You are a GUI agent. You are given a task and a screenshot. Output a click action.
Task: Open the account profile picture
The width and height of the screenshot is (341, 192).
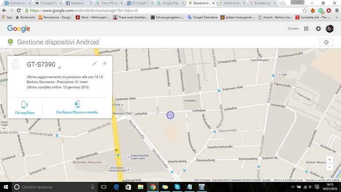[330, 28]
